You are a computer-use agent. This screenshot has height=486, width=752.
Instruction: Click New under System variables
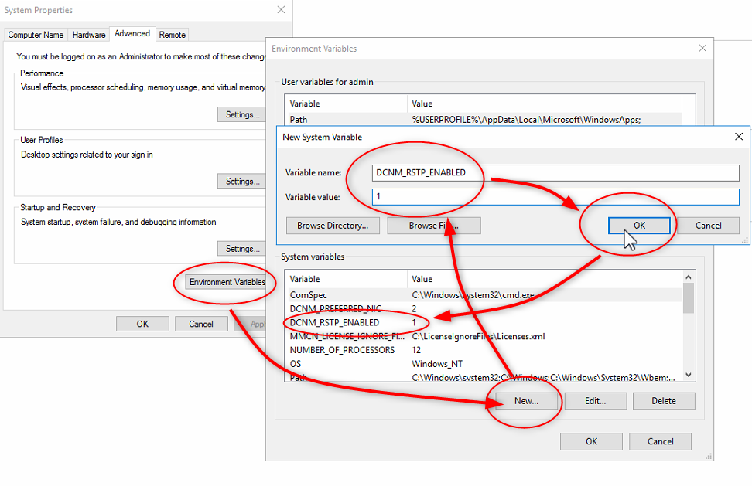coord(526,401)
